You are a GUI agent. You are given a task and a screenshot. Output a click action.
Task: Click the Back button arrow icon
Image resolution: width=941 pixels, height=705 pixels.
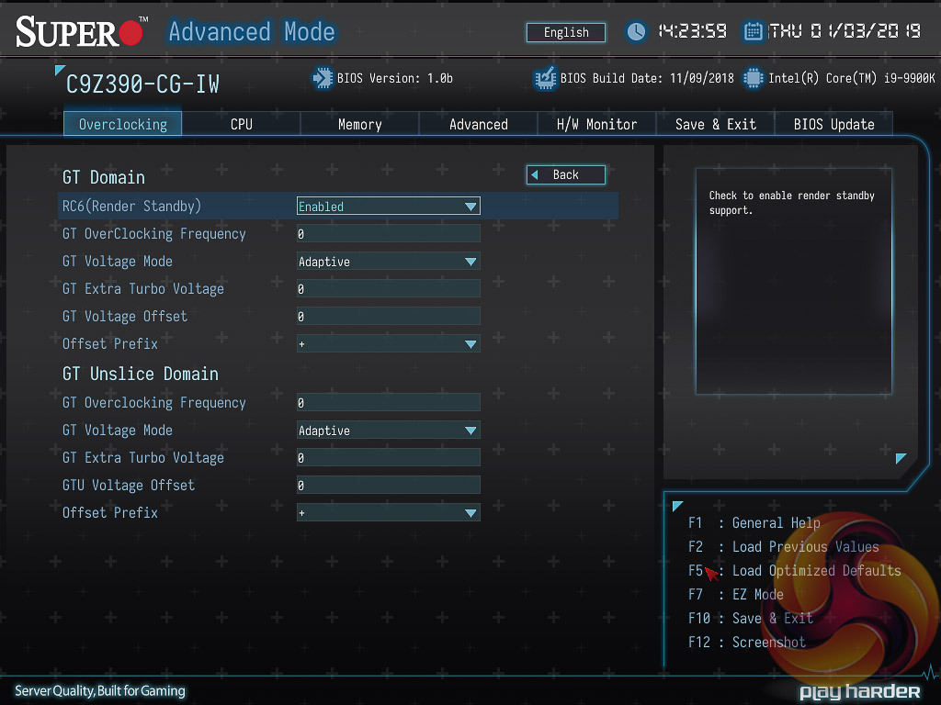535,175
